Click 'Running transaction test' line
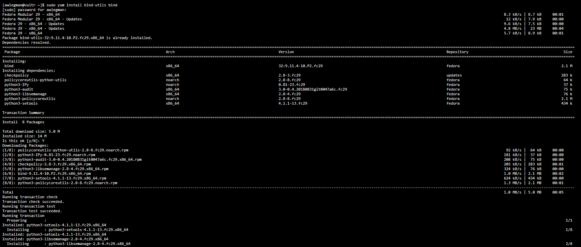The width and height of the screenshot is (581, 247). (29, 206)
